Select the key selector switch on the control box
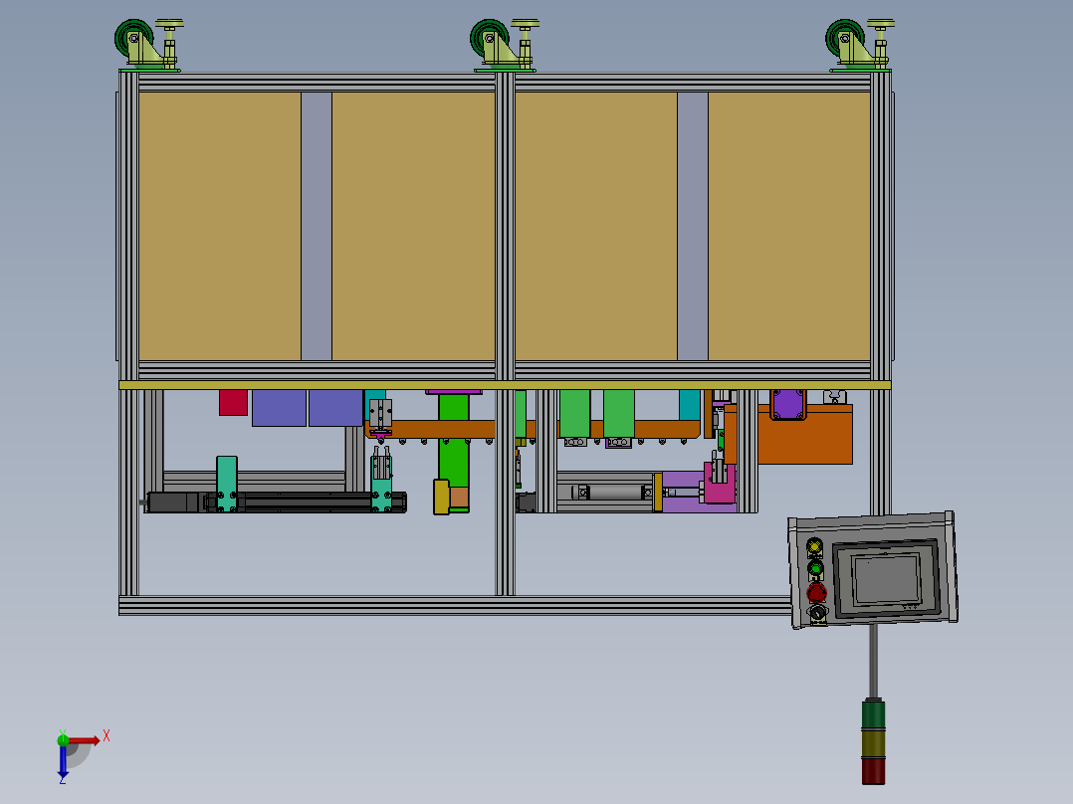 point(817,614)
